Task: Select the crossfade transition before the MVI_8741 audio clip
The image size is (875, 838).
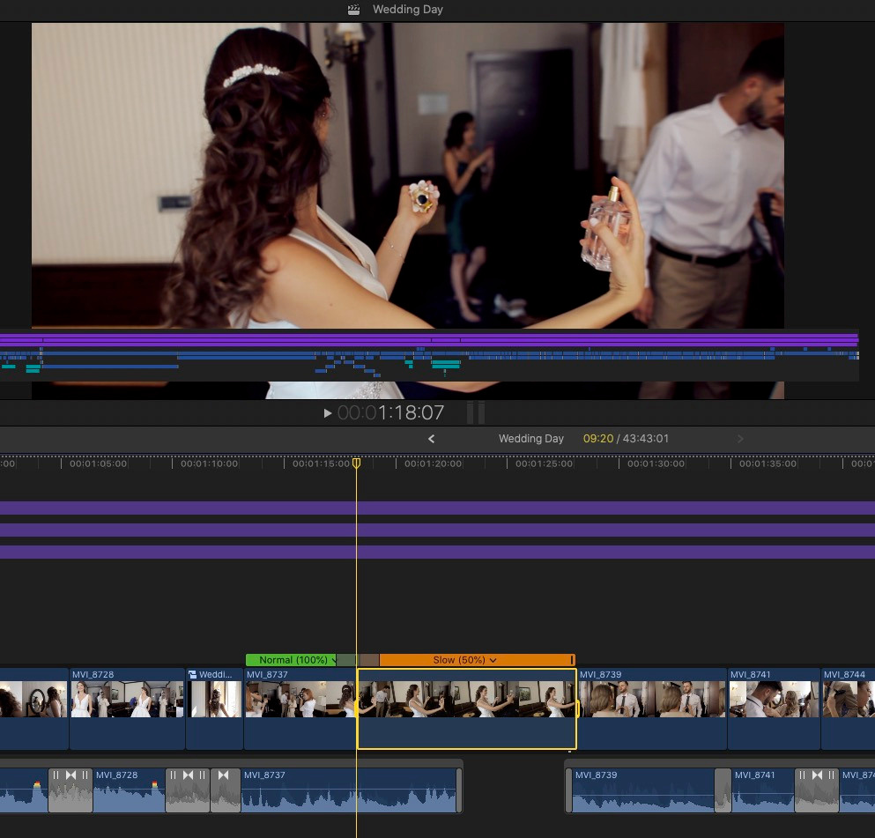Action: click(723, 790)
